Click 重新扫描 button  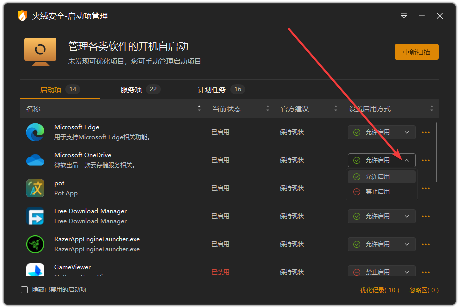(x=416, y=52)
